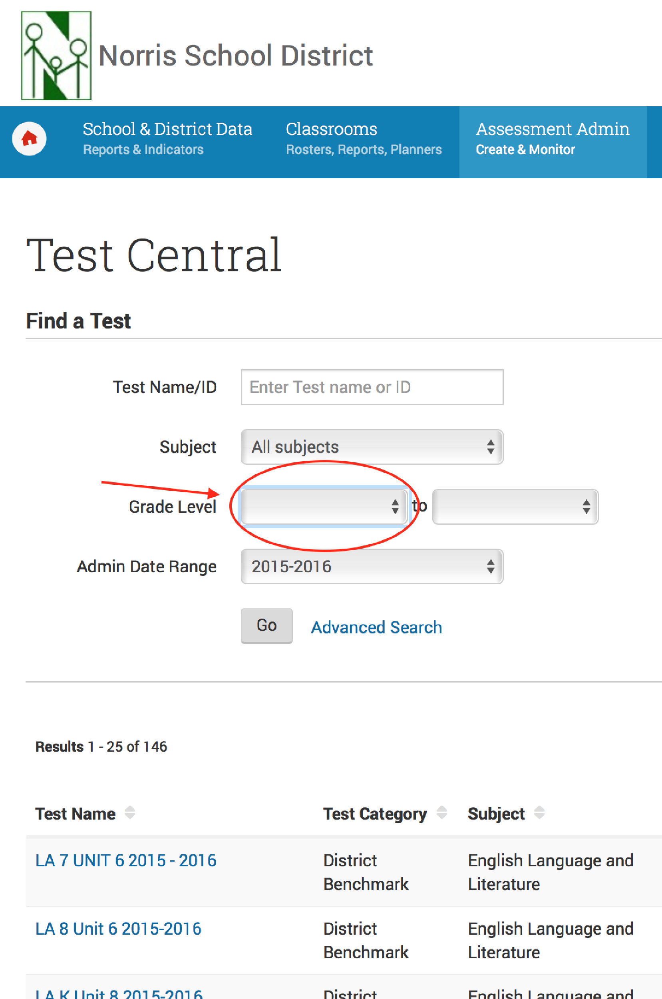Click the stepper arrows on the All subjects dropdown

(491, 447)
